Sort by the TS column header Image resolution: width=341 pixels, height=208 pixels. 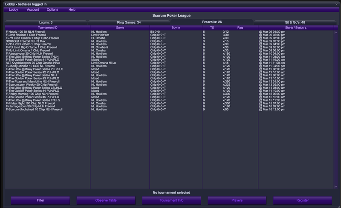(x=212, y=28)
